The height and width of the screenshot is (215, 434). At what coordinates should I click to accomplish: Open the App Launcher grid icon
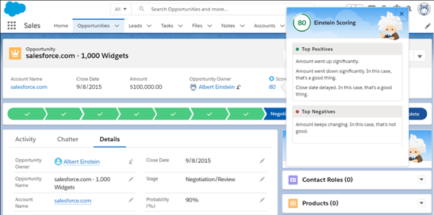[x=12, y=25]
